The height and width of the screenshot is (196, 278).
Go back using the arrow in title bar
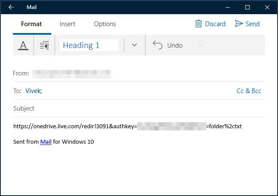11,7
